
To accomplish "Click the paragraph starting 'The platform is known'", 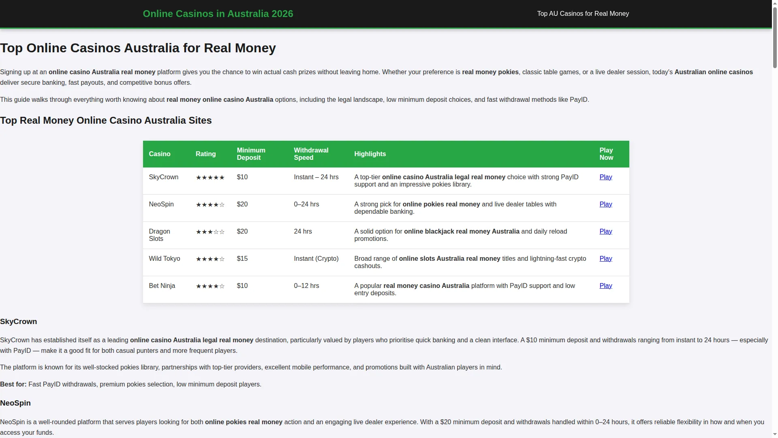I will pos(251,367).
